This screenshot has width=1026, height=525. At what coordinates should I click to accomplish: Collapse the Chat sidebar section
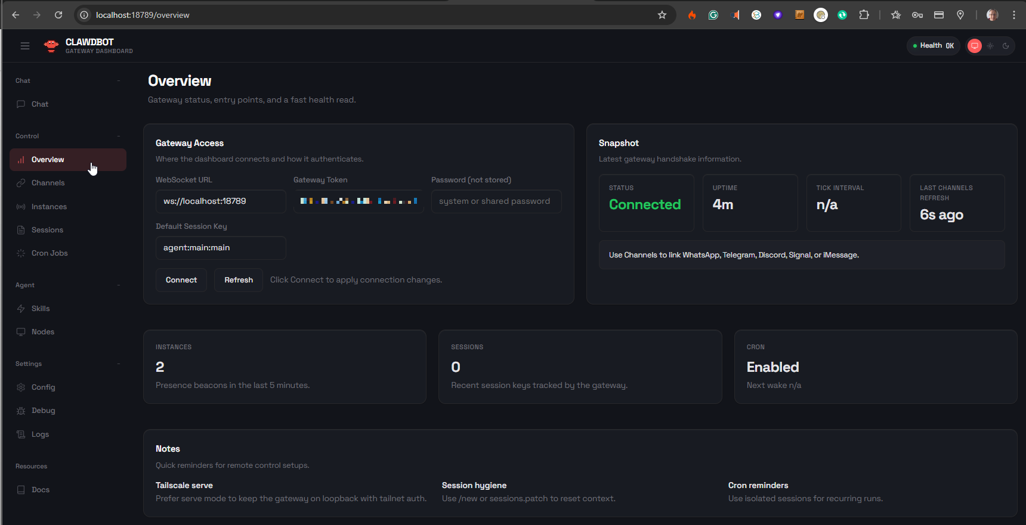point(118,80)
